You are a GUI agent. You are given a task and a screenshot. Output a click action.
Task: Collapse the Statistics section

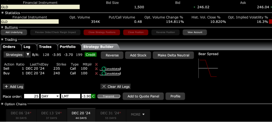[2, 13]
